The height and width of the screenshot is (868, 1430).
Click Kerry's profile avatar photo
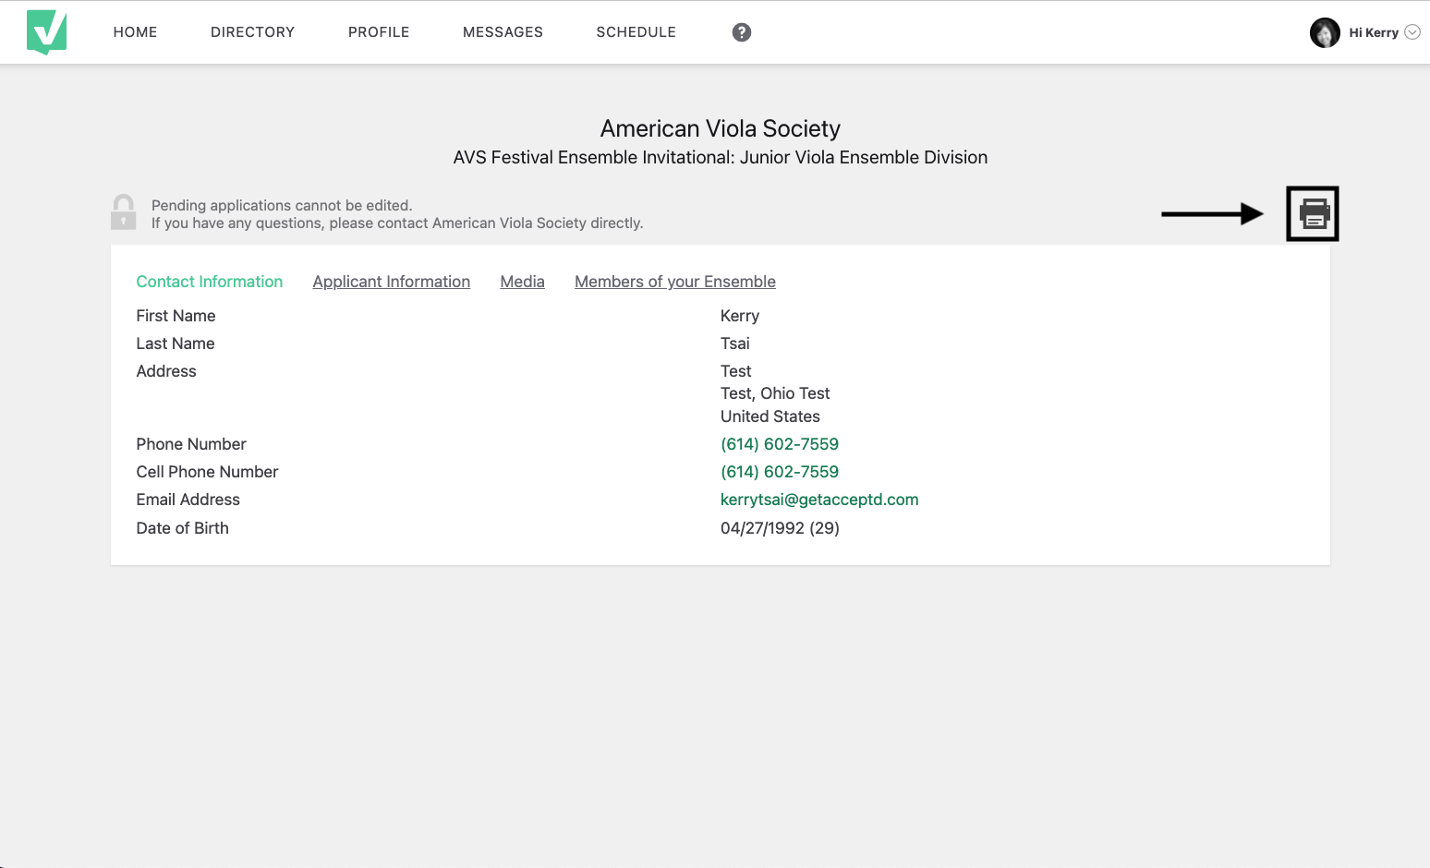1325,32
